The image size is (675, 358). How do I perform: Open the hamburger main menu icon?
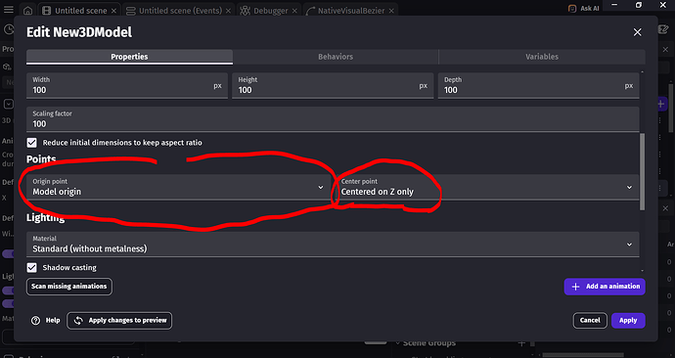(8, 9)
